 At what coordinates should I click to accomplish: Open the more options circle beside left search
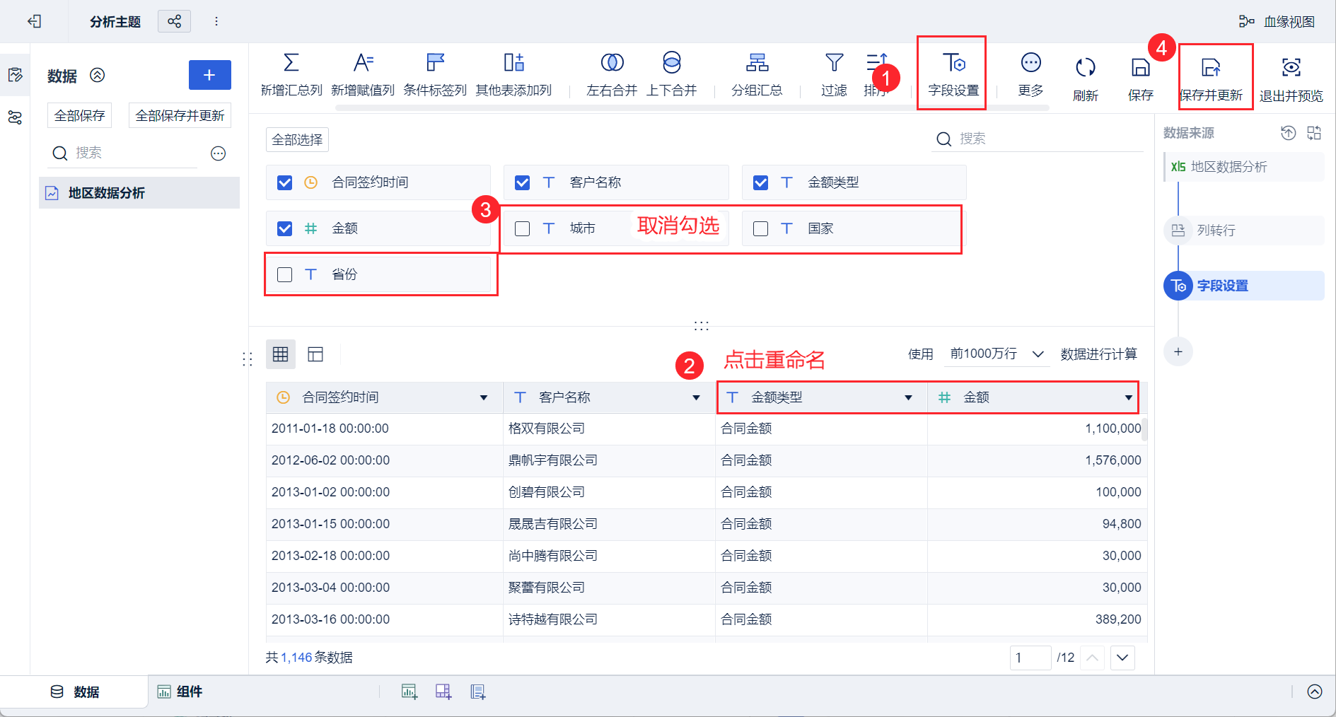[x=219, y=153]
